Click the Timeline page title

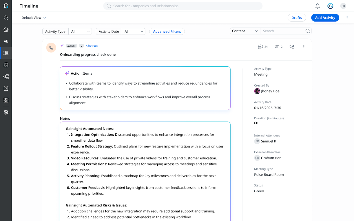point(29,6)
